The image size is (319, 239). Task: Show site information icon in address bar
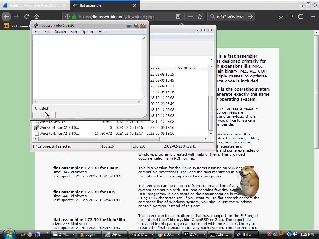(x=68, y=17)
